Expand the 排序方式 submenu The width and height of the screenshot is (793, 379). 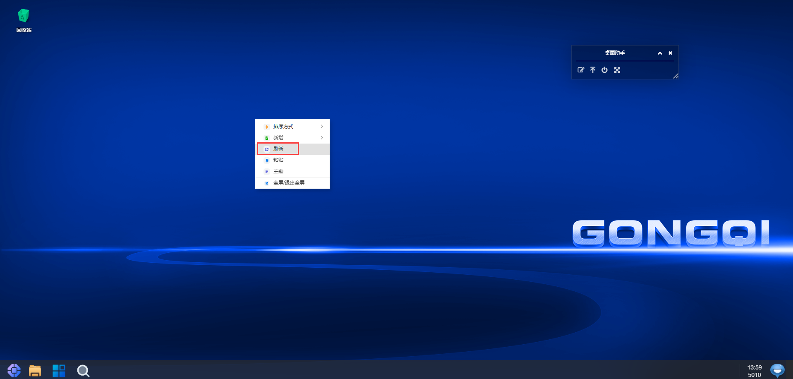tap(292, 127)
